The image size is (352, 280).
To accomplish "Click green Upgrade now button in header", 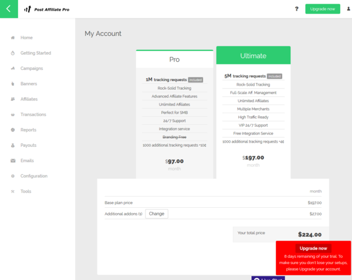I will click(323, 9).
